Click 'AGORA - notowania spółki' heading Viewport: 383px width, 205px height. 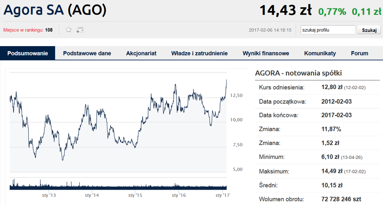point(298,73)
